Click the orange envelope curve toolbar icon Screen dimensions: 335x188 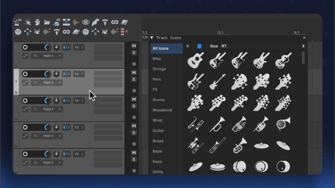(76, 22)
